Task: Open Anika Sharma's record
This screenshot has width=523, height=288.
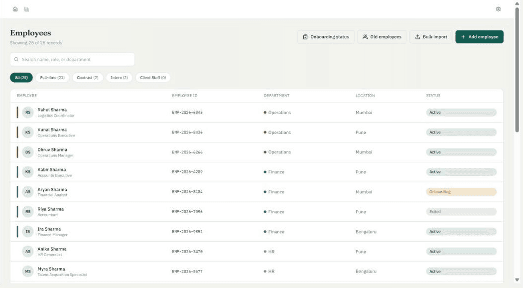Action: click(257, 252)
